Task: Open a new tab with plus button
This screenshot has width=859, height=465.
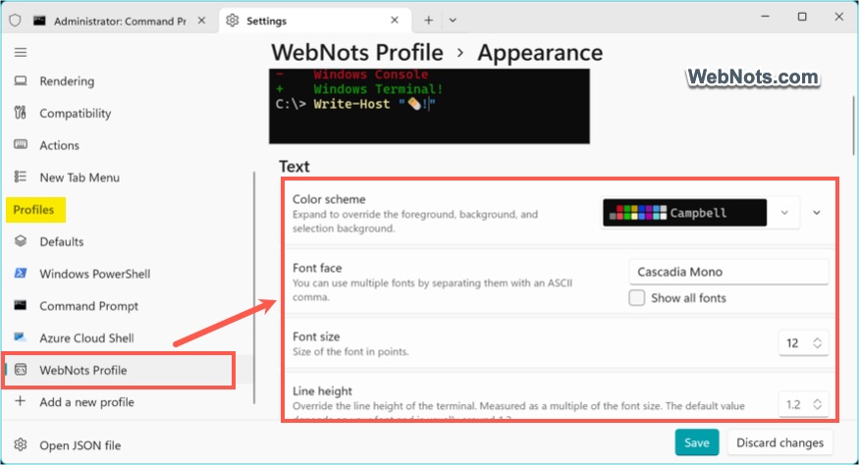Action: (x=428, y=21)
